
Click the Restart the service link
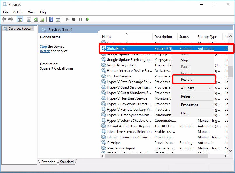tap(45, 51)
